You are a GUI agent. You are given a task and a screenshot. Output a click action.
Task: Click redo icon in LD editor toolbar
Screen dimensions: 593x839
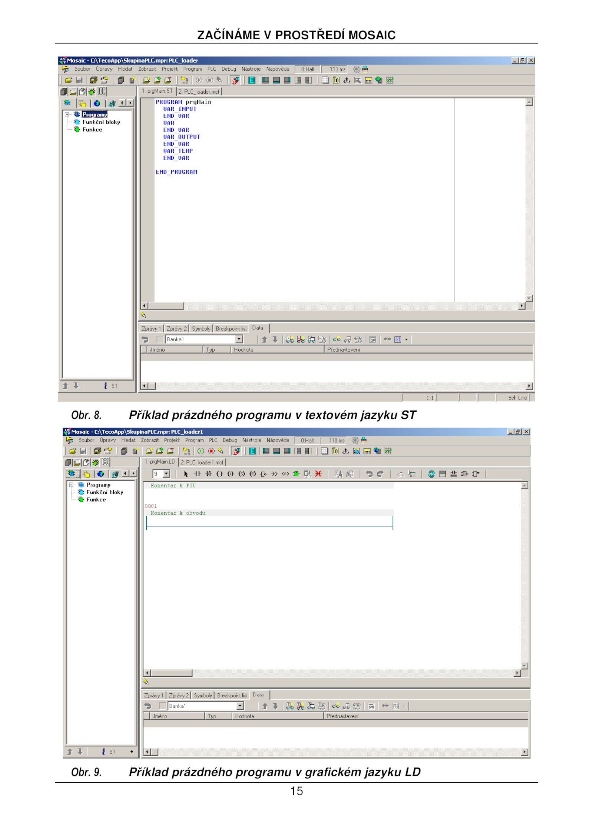(x=380, y=474)
